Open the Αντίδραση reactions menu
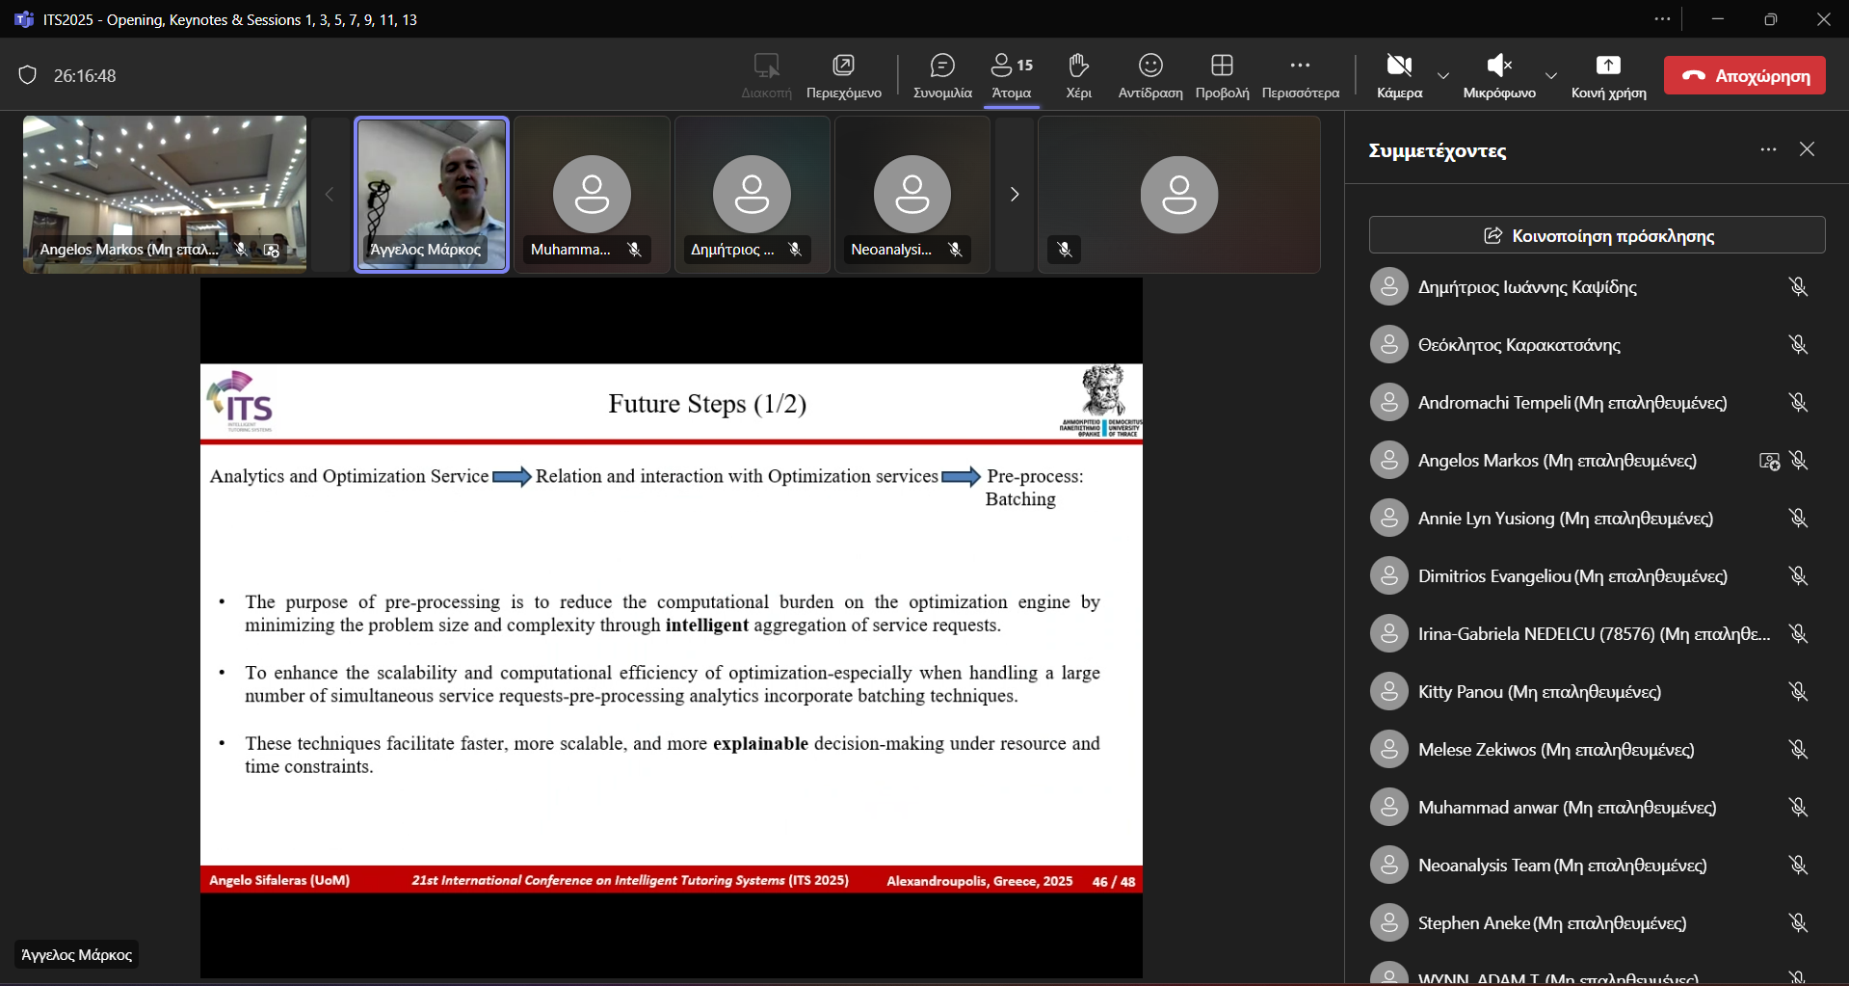 (1150, 76)
